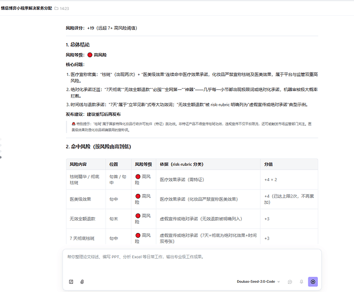Screen dimensions: 354x292
Task: Open the slash command shortcut icon
Action: click(x=71, y=281)
